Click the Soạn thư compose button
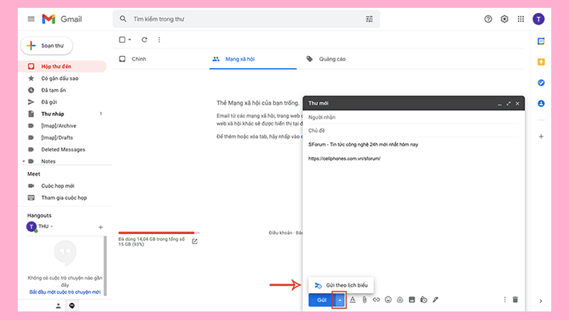The height and width of the screenshot is (320, 569). pos(47,46)
